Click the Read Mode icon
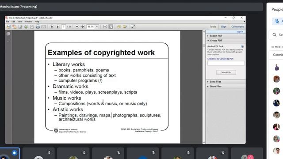Image resolution: width=283 pixels, height=159 pixels. point(133,26)
